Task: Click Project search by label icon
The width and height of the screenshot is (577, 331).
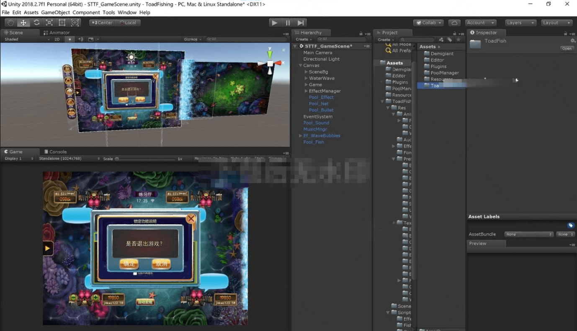Action: [x=449, y=39]
